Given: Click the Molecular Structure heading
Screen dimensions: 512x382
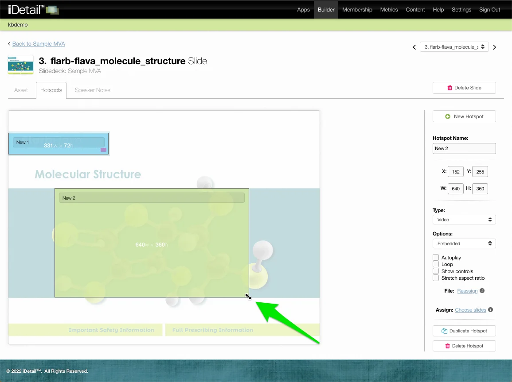Looking at the screenshot, I should pyautogui.click(x=88, y=174).
